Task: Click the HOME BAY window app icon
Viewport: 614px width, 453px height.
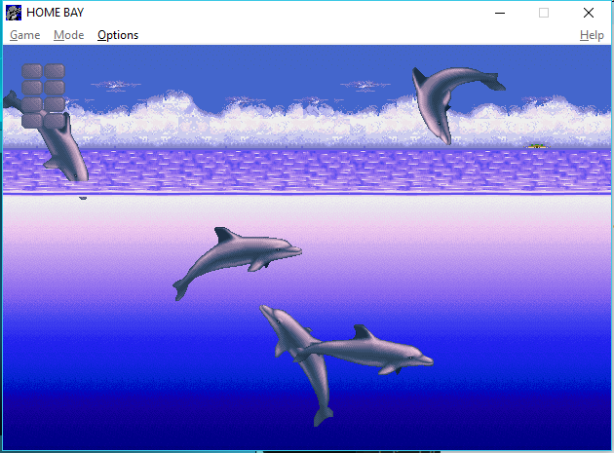Action: point(14,13)
